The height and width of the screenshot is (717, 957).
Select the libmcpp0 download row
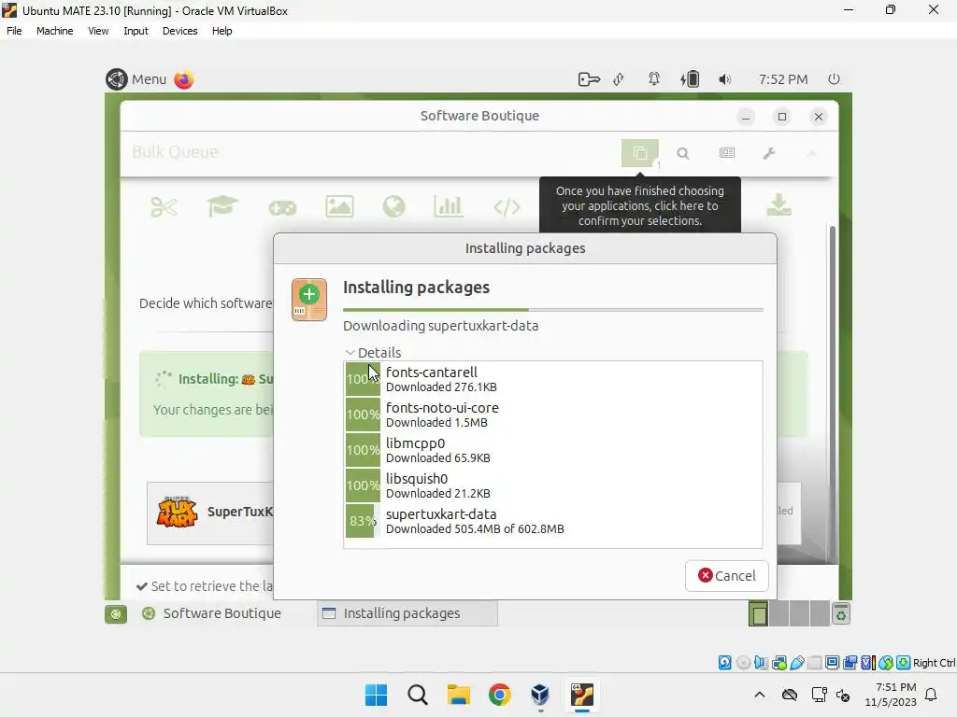click(553, 450)
